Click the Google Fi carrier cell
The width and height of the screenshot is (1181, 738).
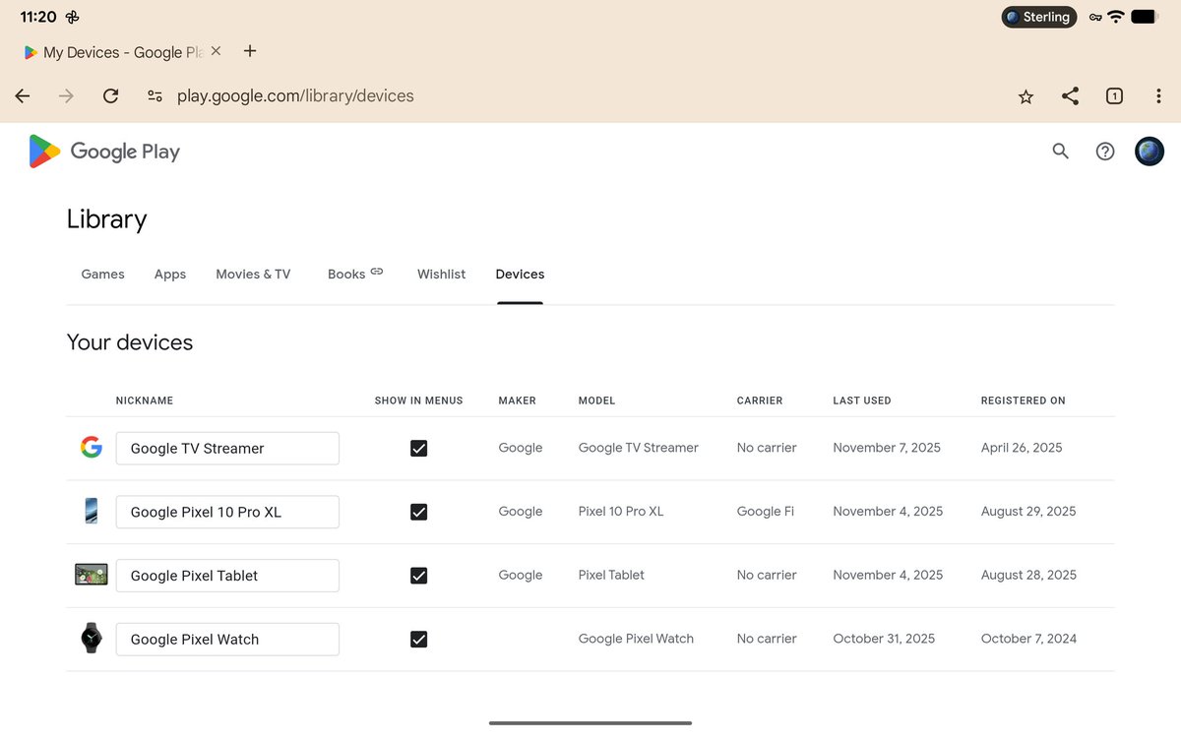point(766,512)
